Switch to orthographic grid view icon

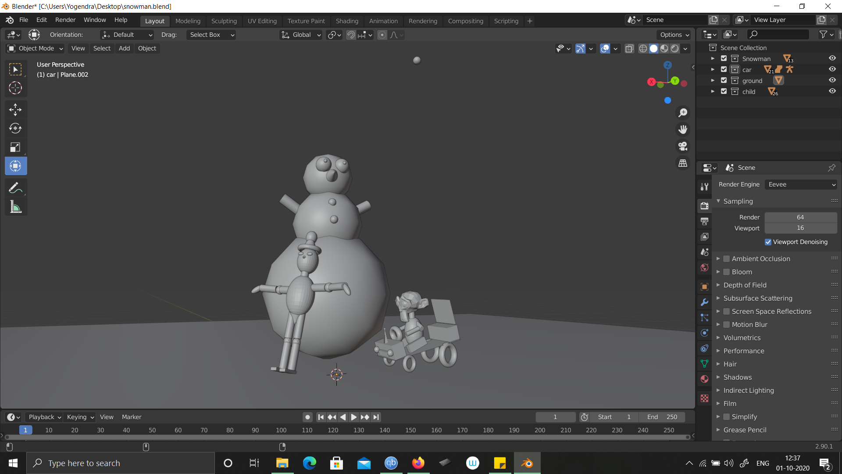click(683, 163)
